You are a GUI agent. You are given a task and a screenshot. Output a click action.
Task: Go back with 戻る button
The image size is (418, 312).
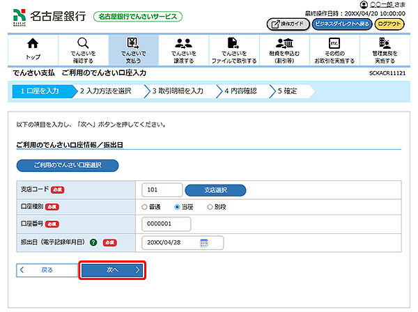46,270
